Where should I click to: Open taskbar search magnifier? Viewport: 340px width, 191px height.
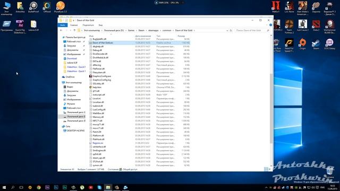click(13, 187)
